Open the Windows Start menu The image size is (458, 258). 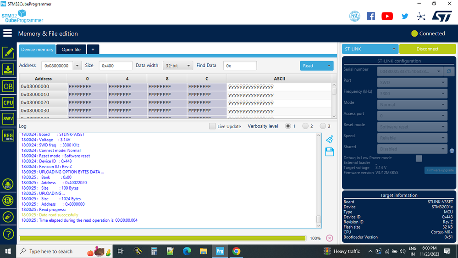coord(8,251)
